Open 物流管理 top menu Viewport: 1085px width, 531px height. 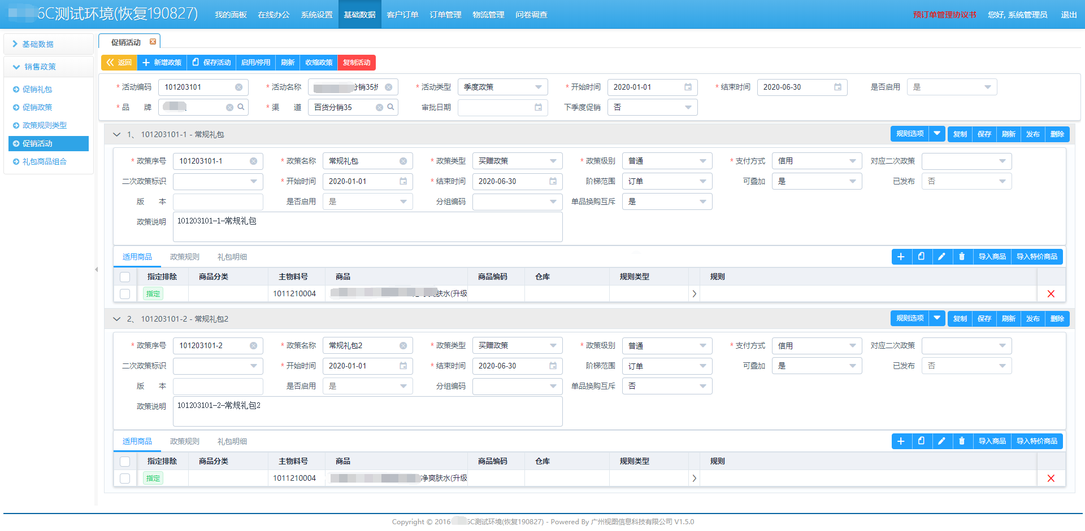coord(488,15)
